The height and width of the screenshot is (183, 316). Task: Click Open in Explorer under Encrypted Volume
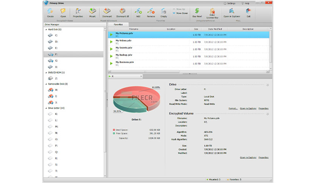248,158
